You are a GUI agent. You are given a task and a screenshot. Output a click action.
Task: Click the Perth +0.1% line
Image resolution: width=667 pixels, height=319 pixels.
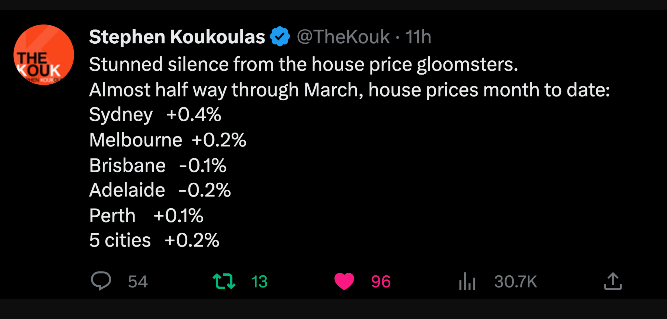coord(146,216)
